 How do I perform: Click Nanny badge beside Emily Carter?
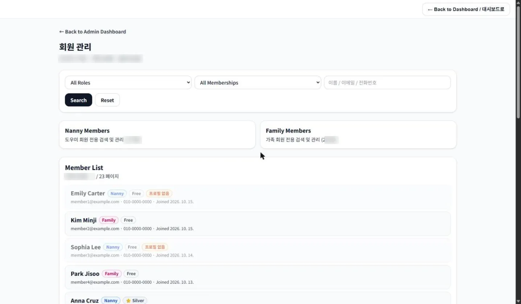pos(117,194)
